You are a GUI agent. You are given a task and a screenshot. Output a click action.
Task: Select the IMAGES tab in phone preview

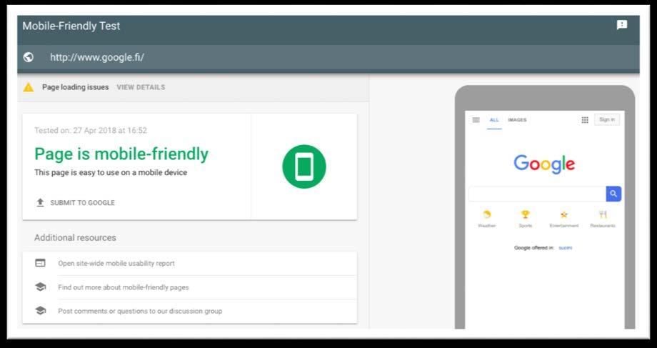click(x=517, y=120)
